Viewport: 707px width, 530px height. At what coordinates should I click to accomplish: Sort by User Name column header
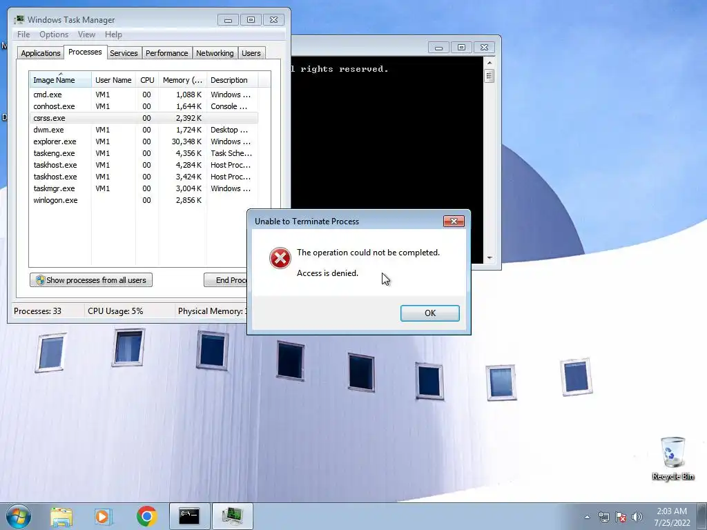[113, 80]
